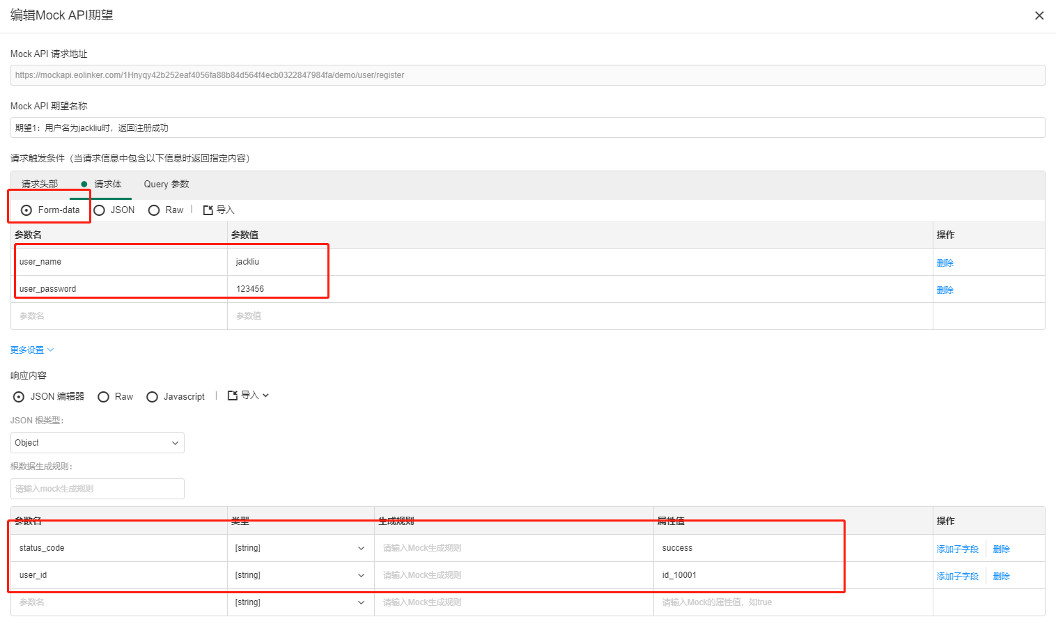Click empty 参数值 field in request table

(x=580, y=316)
